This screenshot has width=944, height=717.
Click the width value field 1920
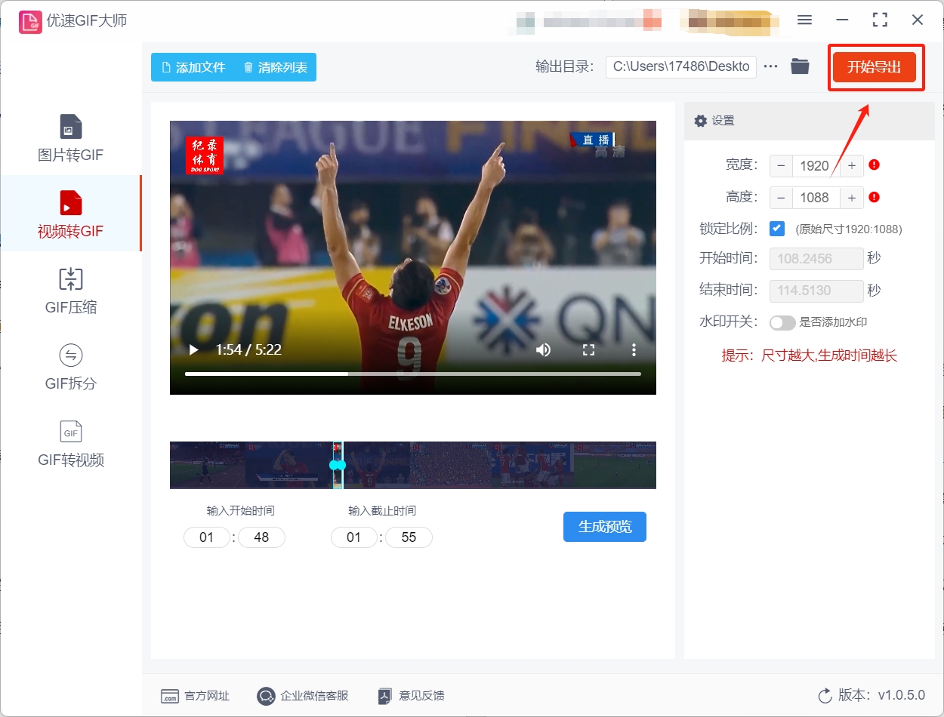pyautogui.click(x=815, y=166)
